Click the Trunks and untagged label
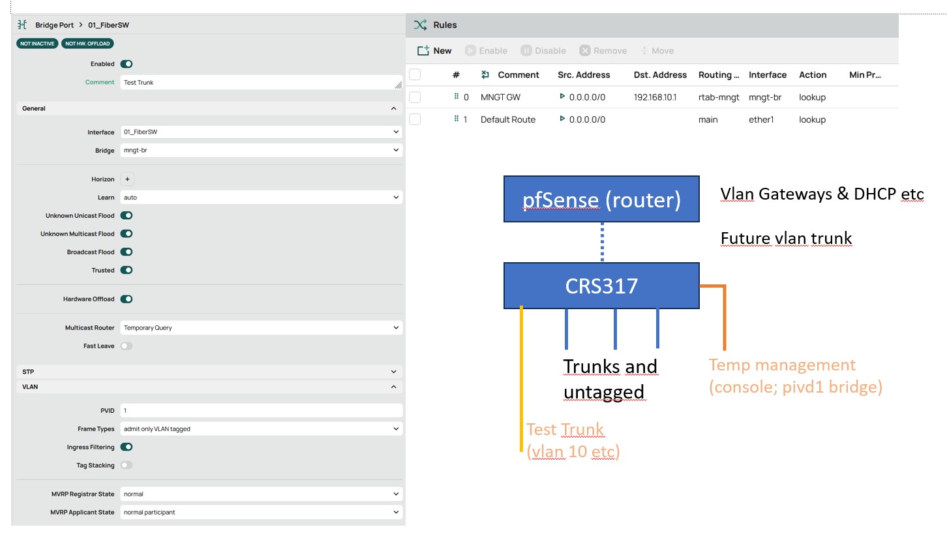The width and height of the screenshot is (947, 542). (x=610, y=378)
